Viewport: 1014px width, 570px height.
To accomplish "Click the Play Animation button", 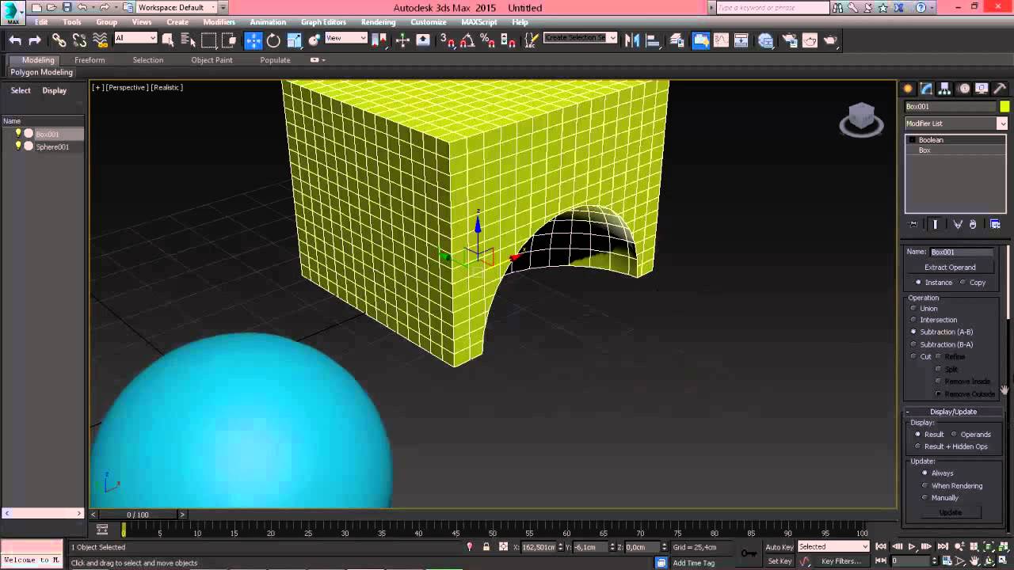I will (912, 547).
